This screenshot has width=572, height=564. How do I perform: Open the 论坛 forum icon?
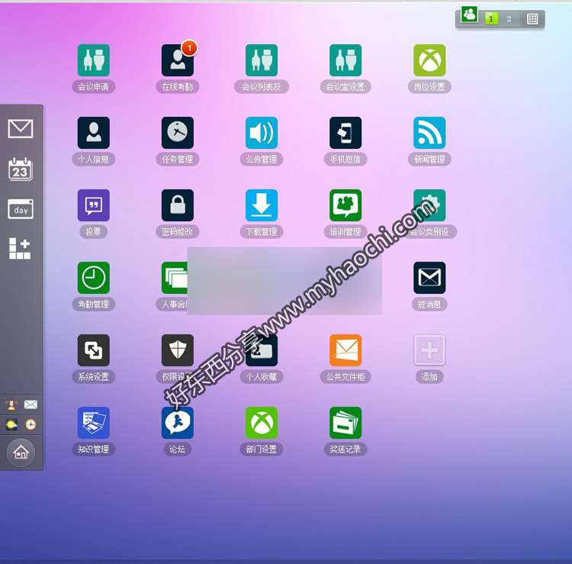coord(178,422)
